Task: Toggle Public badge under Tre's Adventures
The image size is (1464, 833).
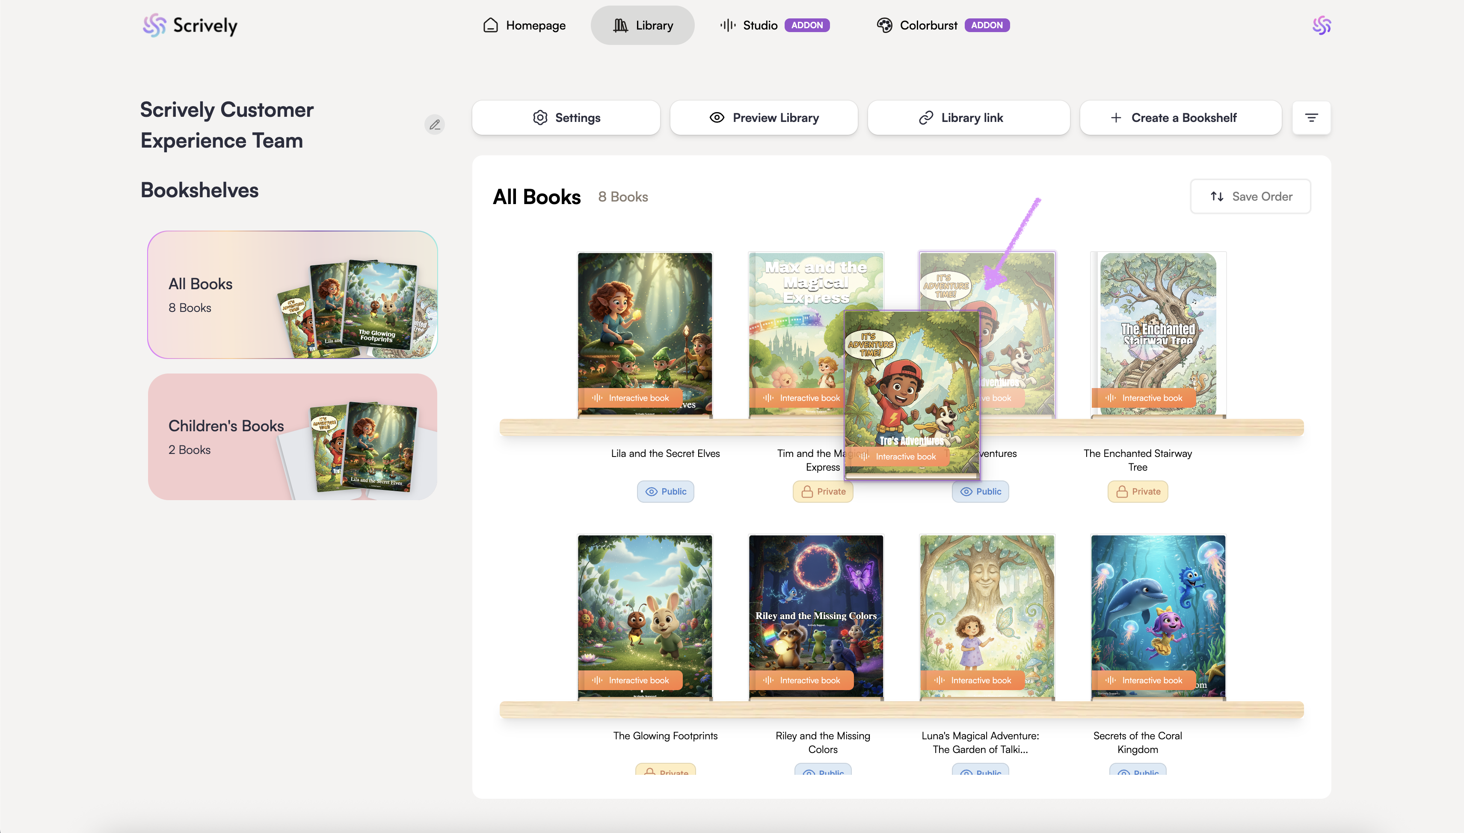Action: coord(980,492)
